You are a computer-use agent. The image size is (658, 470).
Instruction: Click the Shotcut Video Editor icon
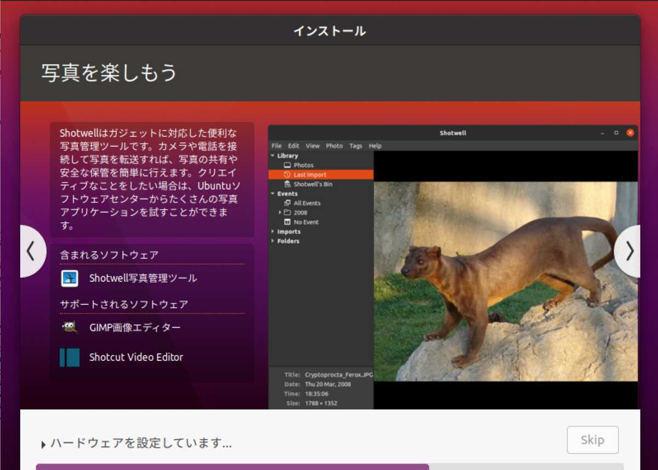pyautogui.click(x=70, y=357)
